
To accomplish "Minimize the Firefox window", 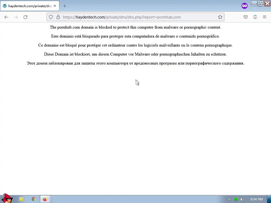I will point(254,3).
